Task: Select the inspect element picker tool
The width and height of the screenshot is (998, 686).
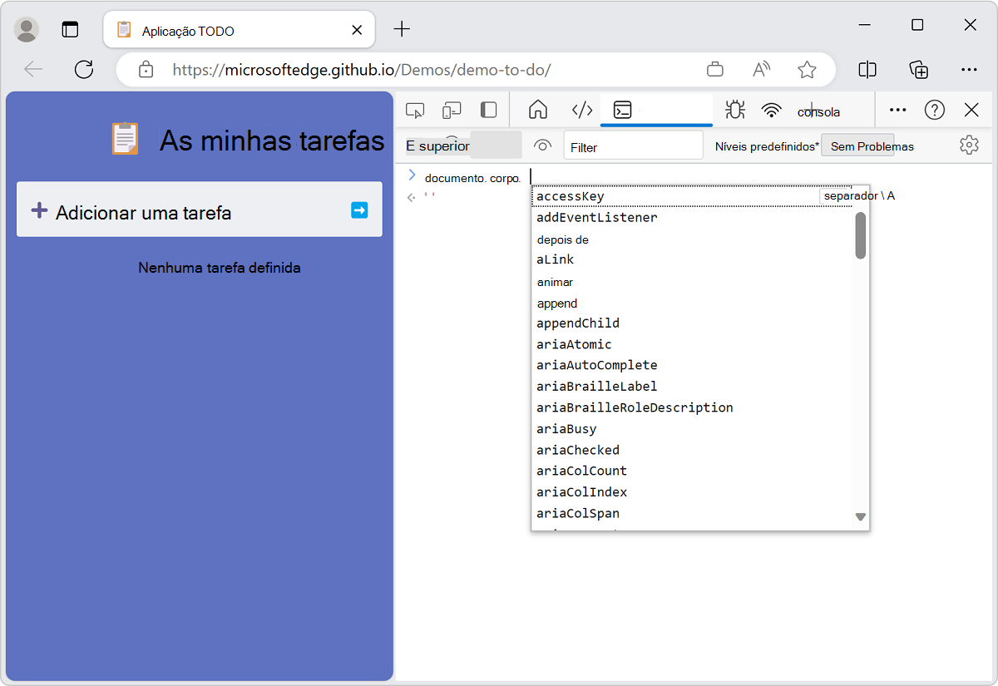Action: pos(415,109)
